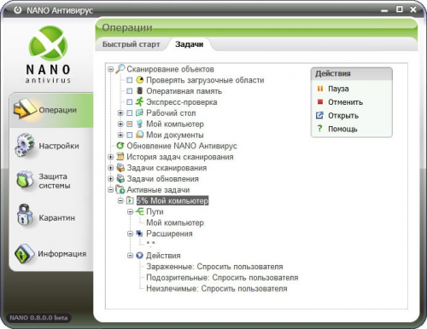
Task: Switch to the Быстрый старт tab
Action: 131,44
